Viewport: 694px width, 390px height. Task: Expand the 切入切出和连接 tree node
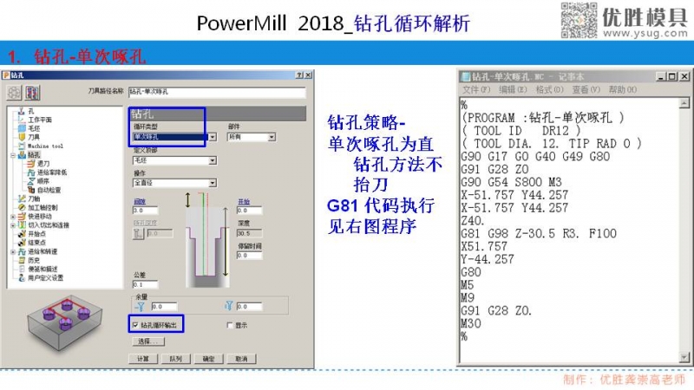[x=13, y=225]
